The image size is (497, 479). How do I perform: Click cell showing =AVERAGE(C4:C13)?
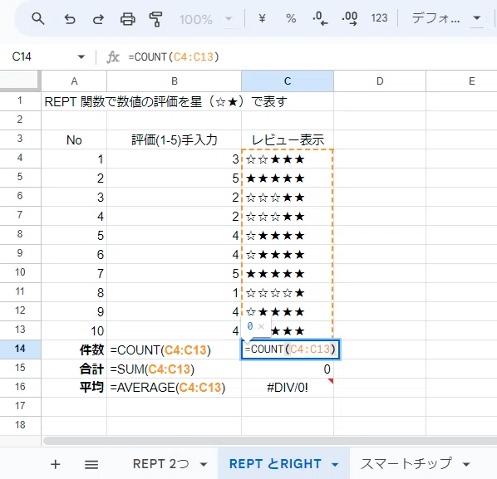(174, 388)
